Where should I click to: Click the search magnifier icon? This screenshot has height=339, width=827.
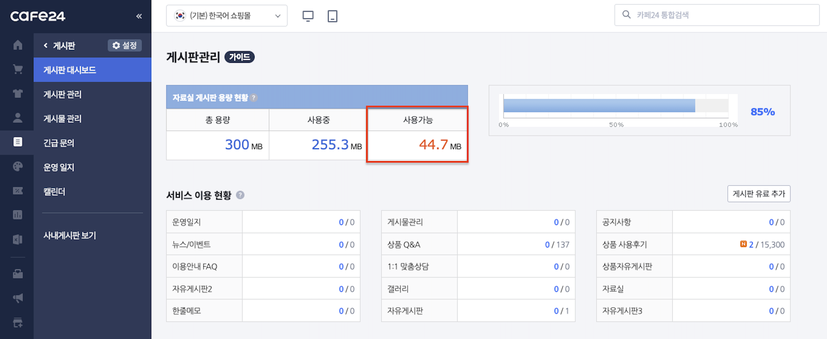626,15
